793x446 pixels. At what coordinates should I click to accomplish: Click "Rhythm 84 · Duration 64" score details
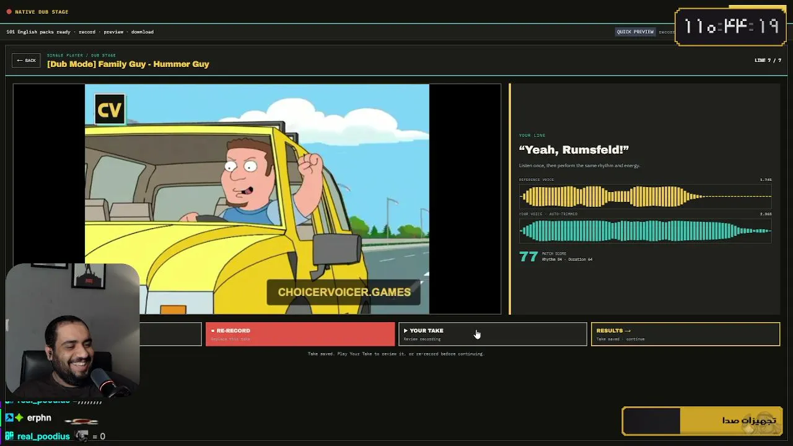click(567, 260)
